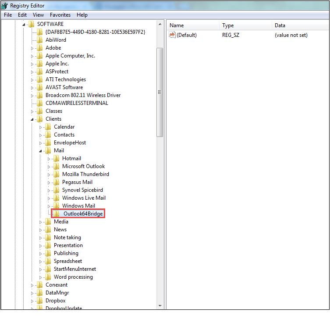The image size is (330, 316).
Task: Click the Windows Live Mail folder icon
Action: pyautogui.click(x=56, y=198)
